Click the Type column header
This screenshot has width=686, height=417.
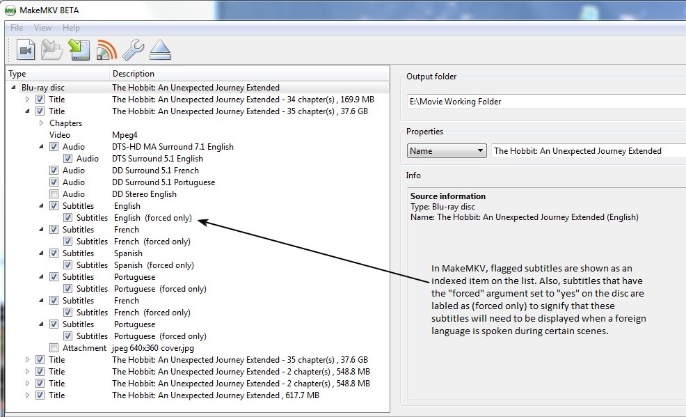pos(58,74)
